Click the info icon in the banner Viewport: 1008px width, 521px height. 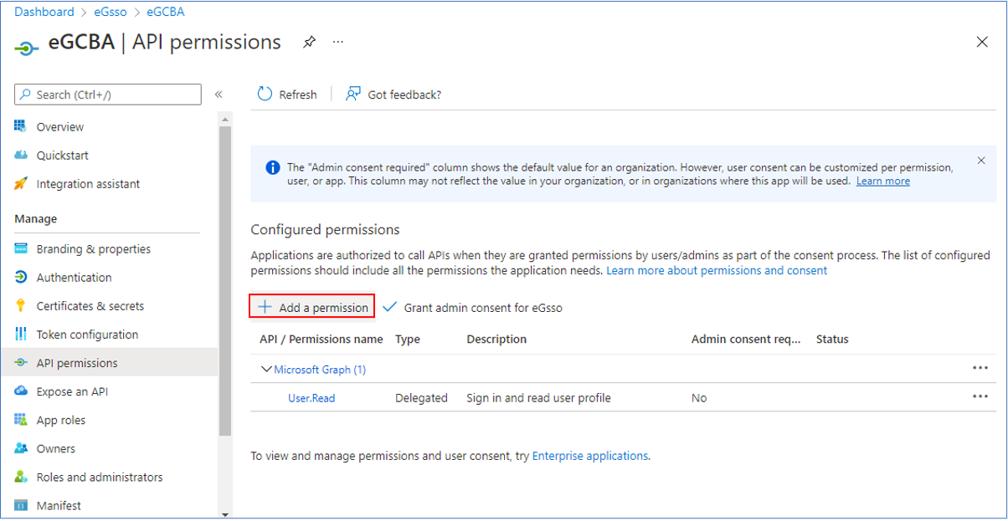[x=273, y=167]
